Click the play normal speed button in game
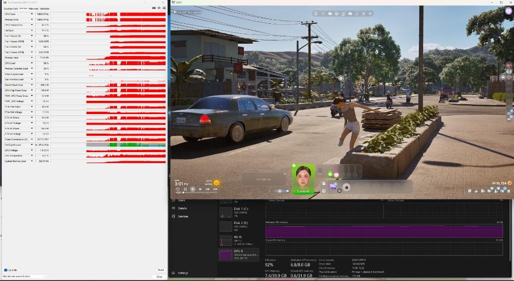This screenshot has height=281, width=514. [x=193, y=189]
